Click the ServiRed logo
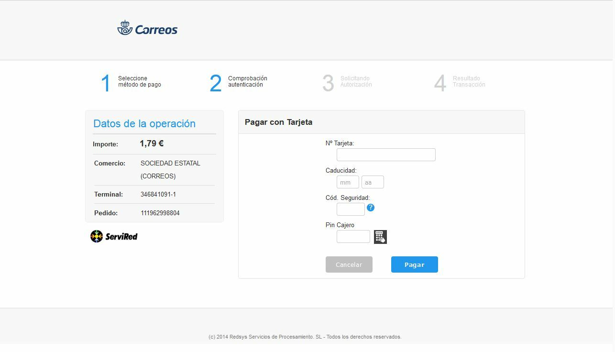The width and height of the screenshot is (615, 352). point(114,236)
